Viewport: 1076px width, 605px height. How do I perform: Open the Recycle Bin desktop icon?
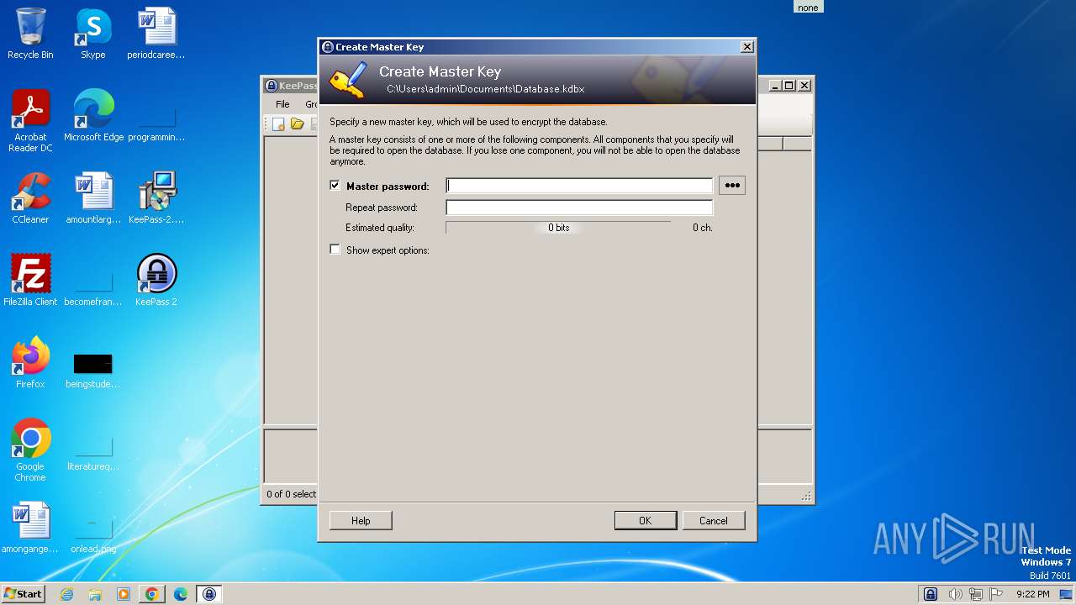(30, 34)
